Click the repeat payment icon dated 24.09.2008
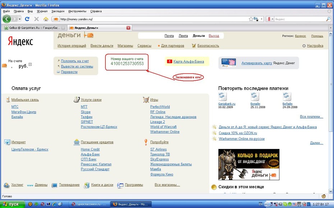 tap(287, 97)
